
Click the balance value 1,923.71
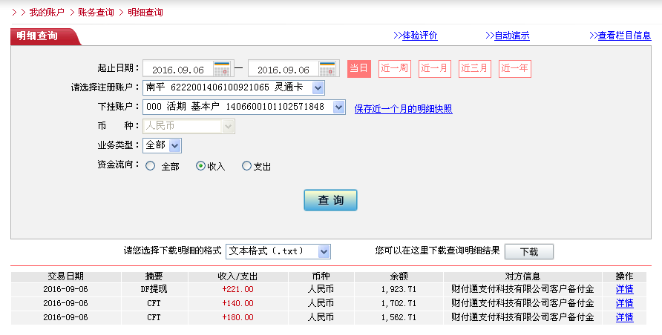(399, 289)
